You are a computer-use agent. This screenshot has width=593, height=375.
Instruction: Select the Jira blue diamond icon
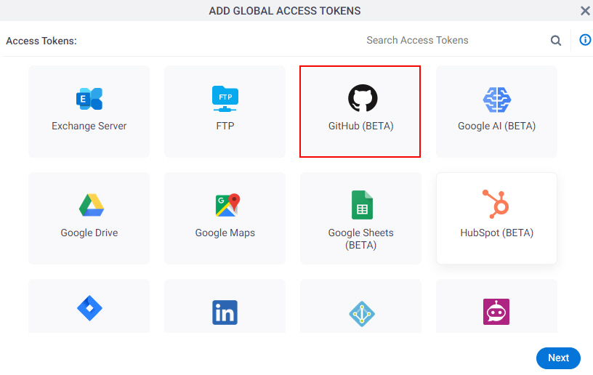[x=89, y=308]
